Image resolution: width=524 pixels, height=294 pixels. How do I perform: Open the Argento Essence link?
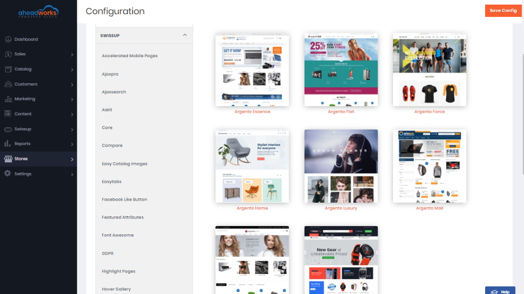[x=252, y=112]
